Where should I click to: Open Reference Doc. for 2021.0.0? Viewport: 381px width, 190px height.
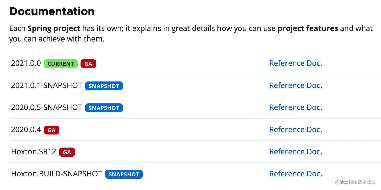296,63
